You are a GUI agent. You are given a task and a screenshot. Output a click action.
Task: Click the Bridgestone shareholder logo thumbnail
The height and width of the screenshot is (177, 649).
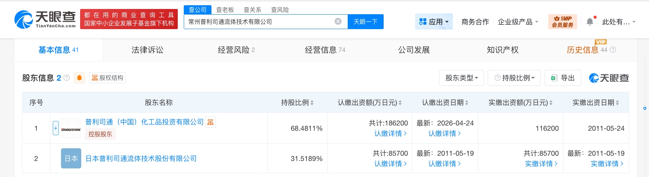coord(71,128)
